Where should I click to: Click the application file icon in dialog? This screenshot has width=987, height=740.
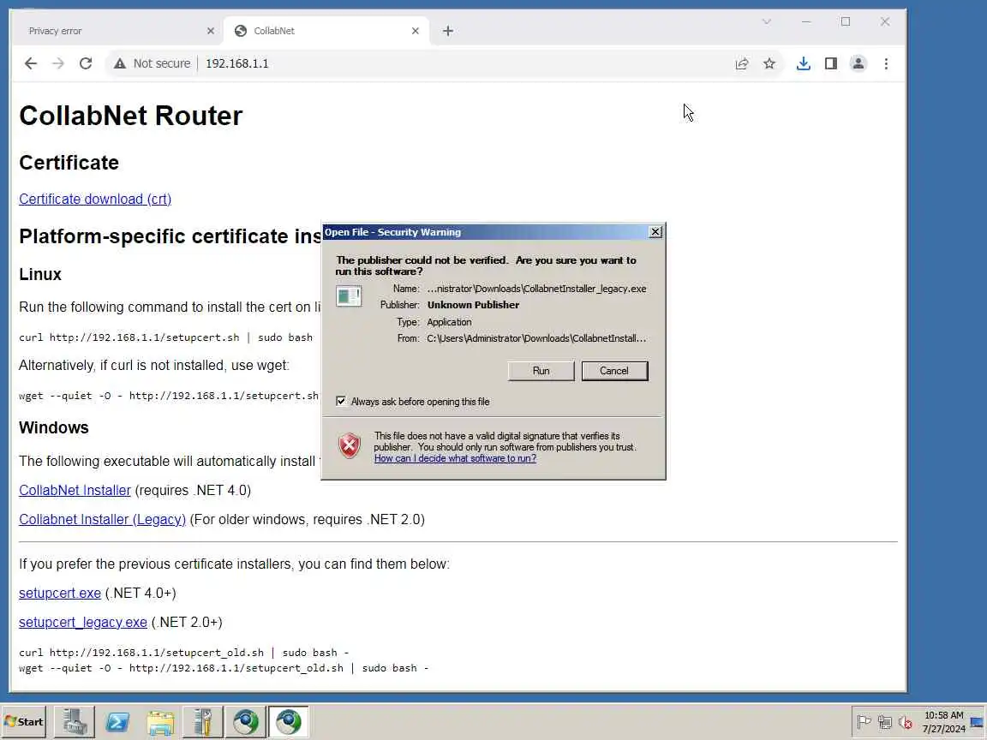(x=349, y=295)
